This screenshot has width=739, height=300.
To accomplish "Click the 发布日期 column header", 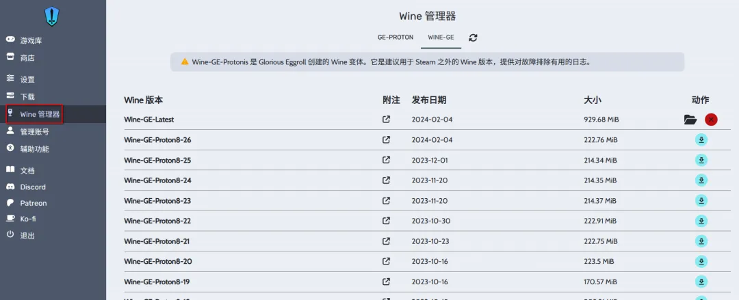I will click(x=429, y=100).
